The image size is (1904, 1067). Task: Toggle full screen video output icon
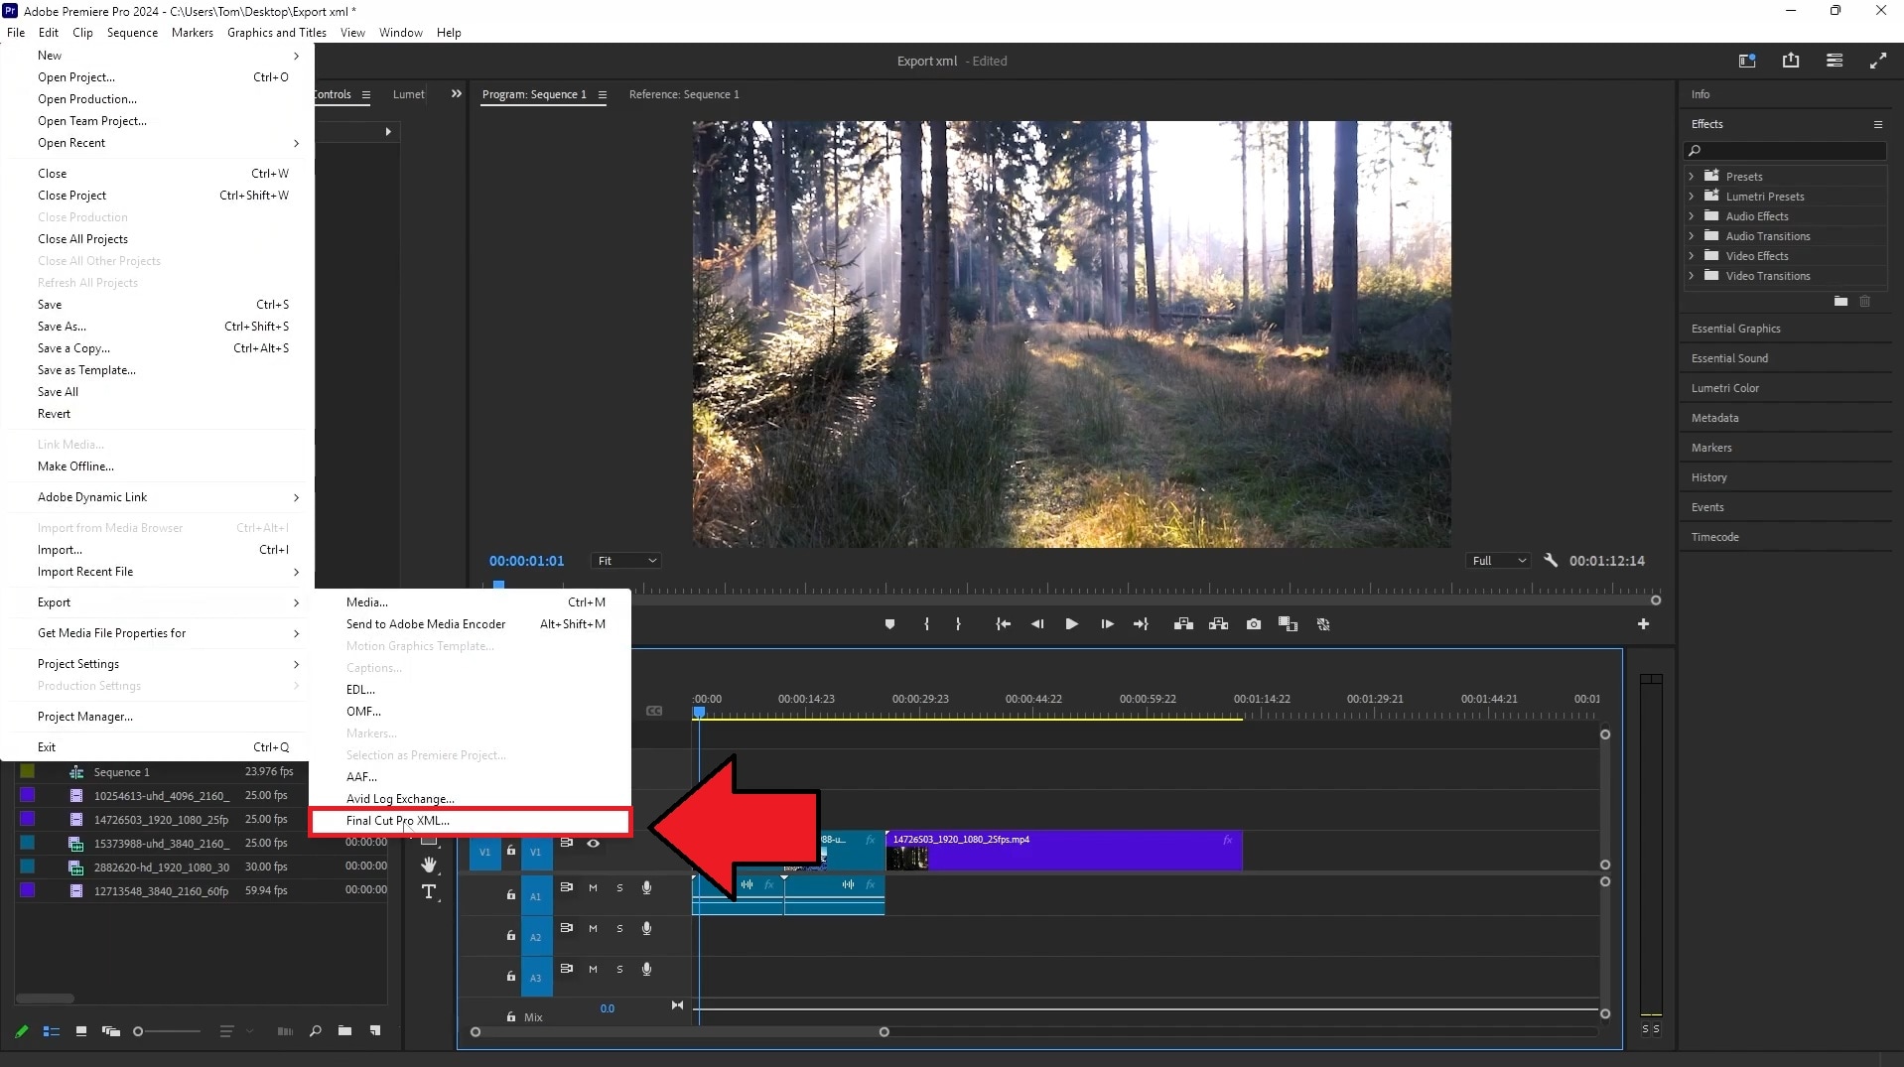point(1878,61)
